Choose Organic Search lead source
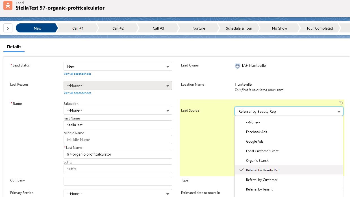 (x=289, y=161)
